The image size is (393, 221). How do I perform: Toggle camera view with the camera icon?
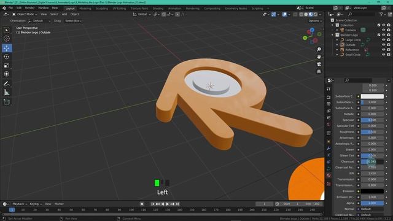coord(319,64)
